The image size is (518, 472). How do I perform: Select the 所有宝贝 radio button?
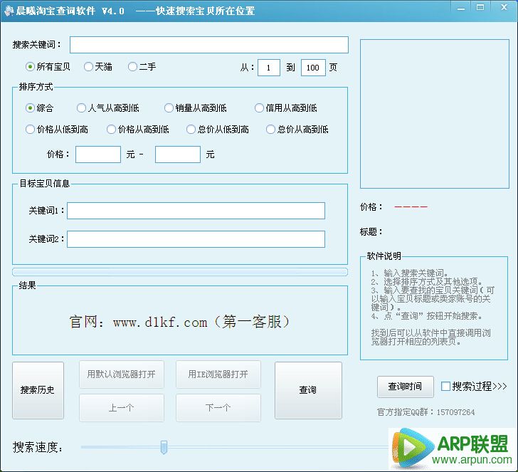[31, 67]
